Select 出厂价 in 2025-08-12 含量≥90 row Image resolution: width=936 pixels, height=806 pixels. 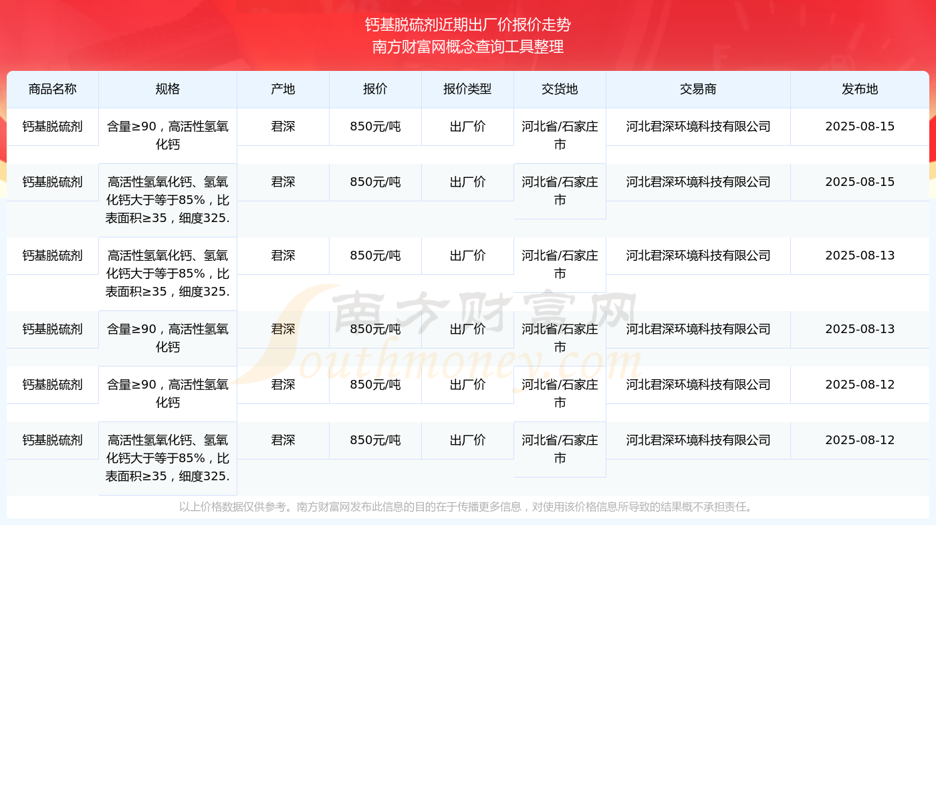[x=468, y=385]
